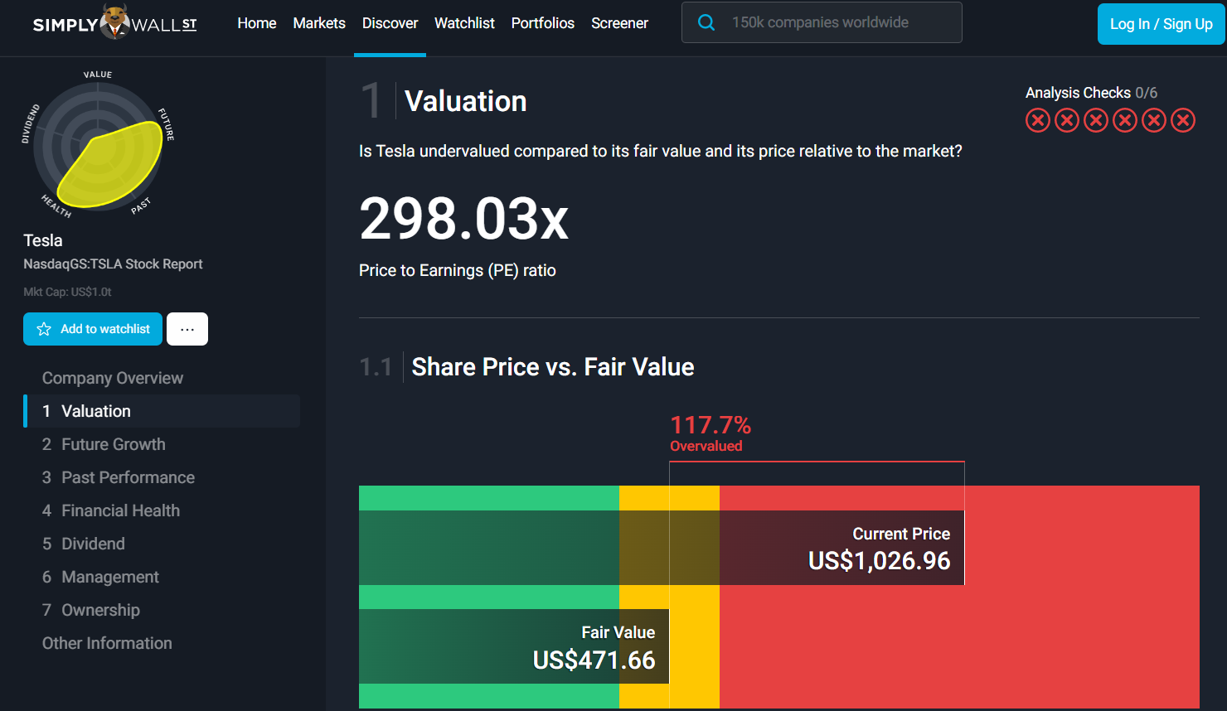This screenshot has width=1227, height=711.
Task: Jump to Past Performance section
Action: (x=119, y=477)
